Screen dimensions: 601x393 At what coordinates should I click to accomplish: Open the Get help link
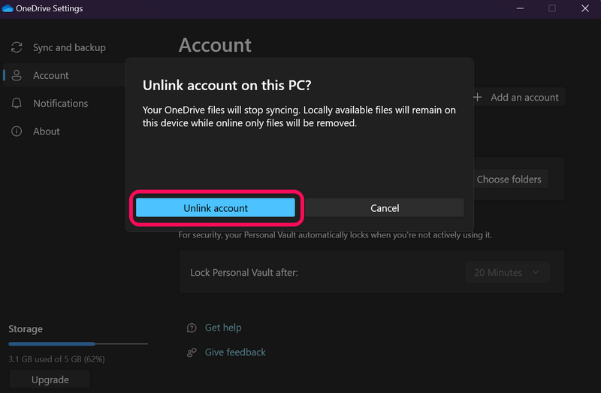point(223,328)
